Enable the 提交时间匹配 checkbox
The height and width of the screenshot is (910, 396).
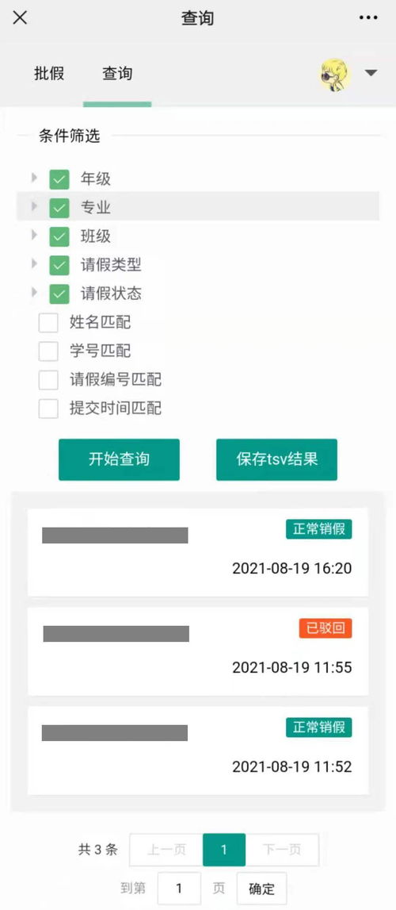pyautogui.click(x=48, y=409)
